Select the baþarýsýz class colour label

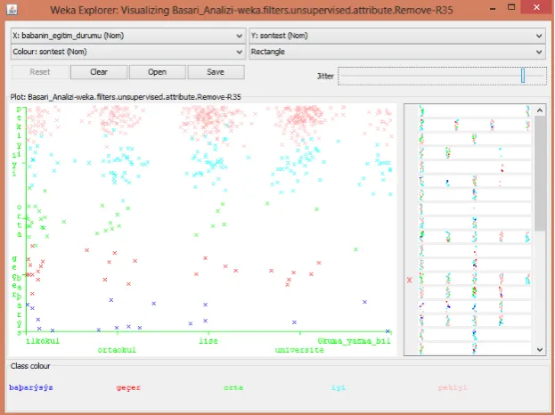pyautogui.click(x=31, y=387)
